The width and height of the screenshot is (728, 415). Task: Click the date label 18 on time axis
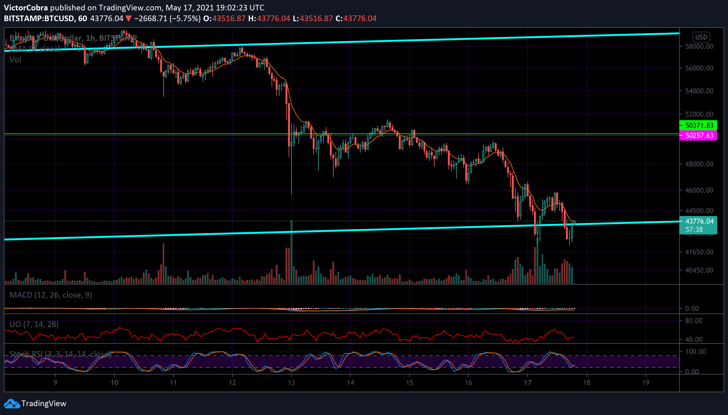coord(587,382)
